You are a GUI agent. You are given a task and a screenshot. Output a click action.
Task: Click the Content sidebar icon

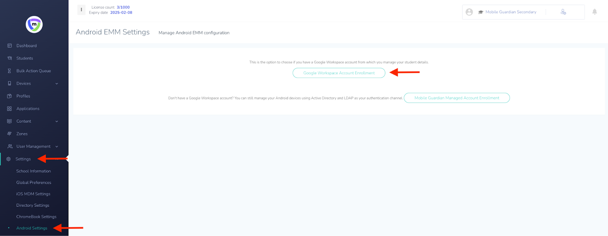[9, 121]
